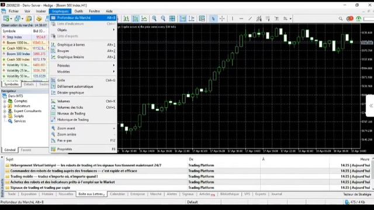This screenshot has width=374, height=210.
Task: Open the profiles dropdown arrow
Action: coord(22,19)
